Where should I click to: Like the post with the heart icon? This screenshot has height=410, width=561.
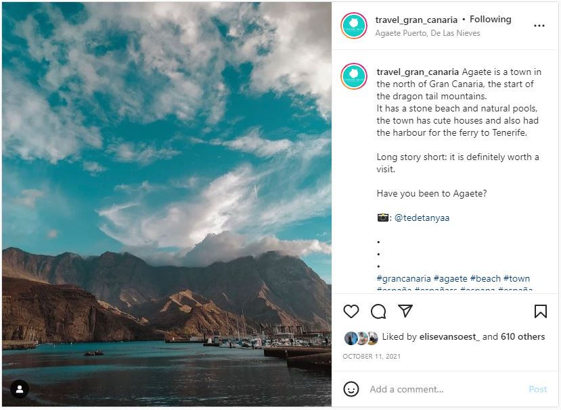point(351,311)
